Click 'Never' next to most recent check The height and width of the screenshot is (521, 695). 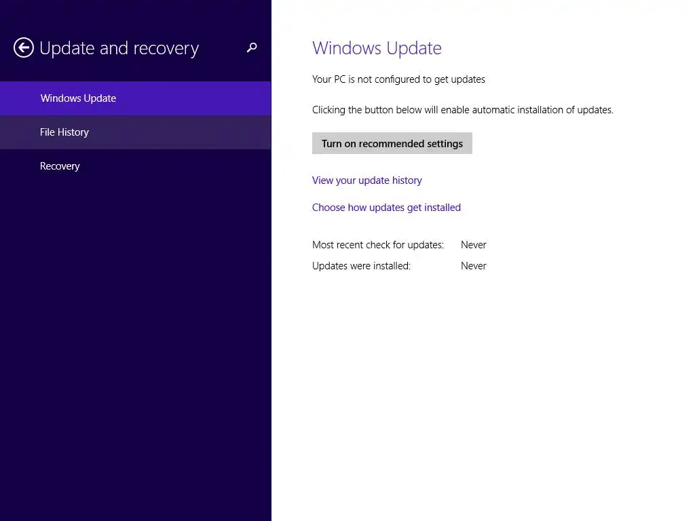(473, 245)
